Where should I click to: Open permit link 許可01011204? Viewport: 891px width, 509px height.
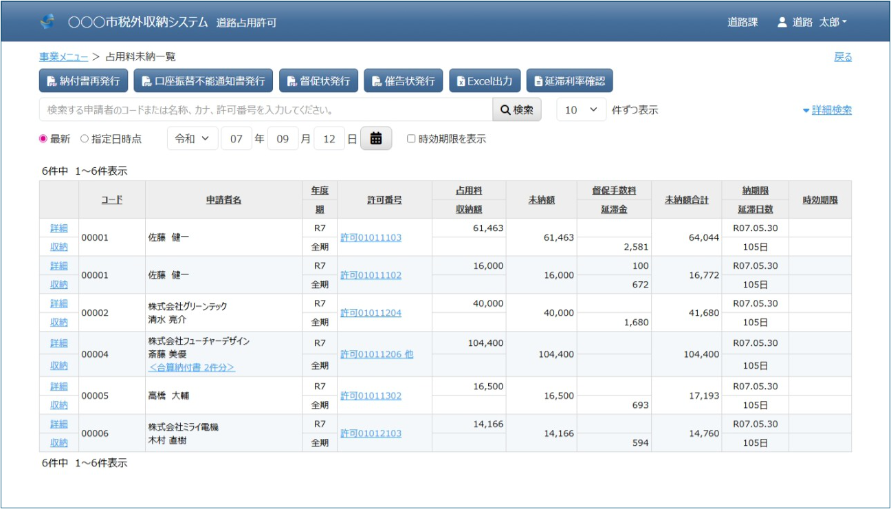(x=371, y=313)
